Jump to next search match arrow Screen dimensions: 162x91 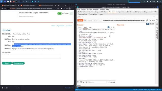point(87,82)
